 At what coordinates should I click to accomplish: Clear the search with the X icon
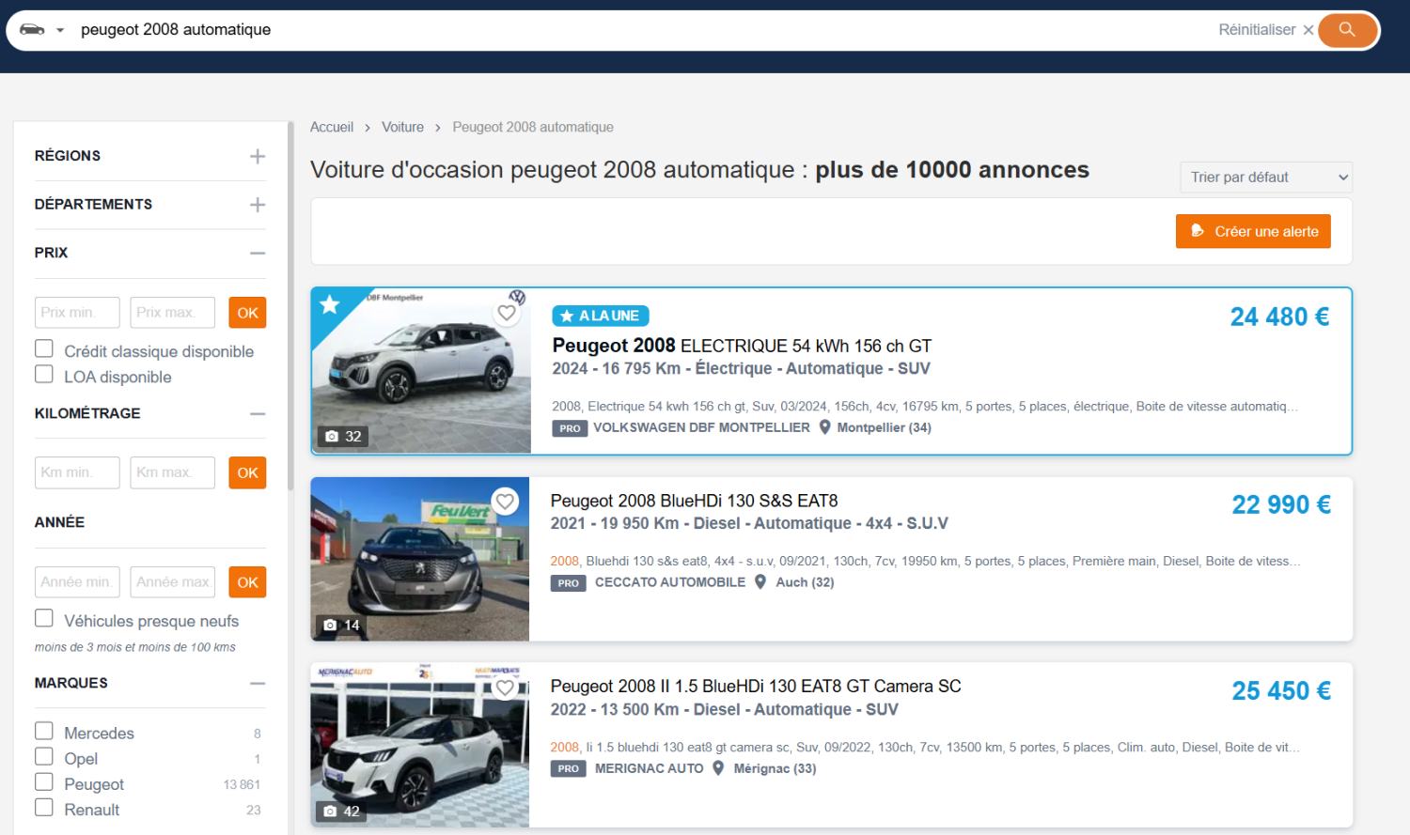click(x=1308, y=29)
